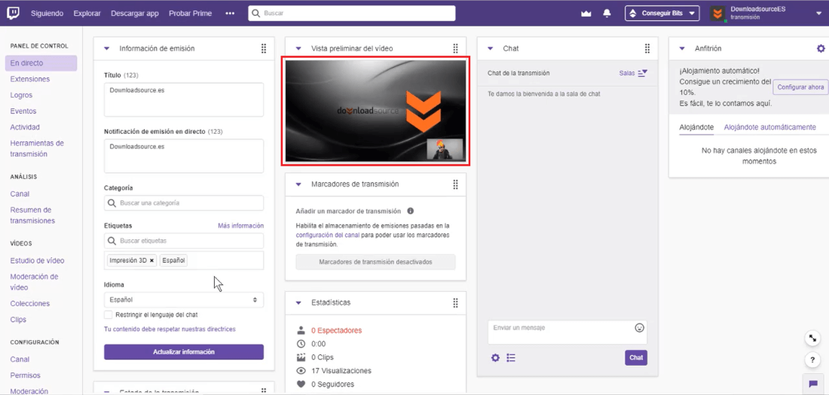Collapse the Estadísticas panel
This screenshot has width=829, height=395.
(298, 302)
